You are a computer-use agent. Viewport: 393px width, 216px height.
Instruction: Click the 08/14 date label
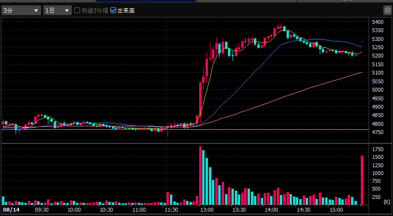(11, 210)
